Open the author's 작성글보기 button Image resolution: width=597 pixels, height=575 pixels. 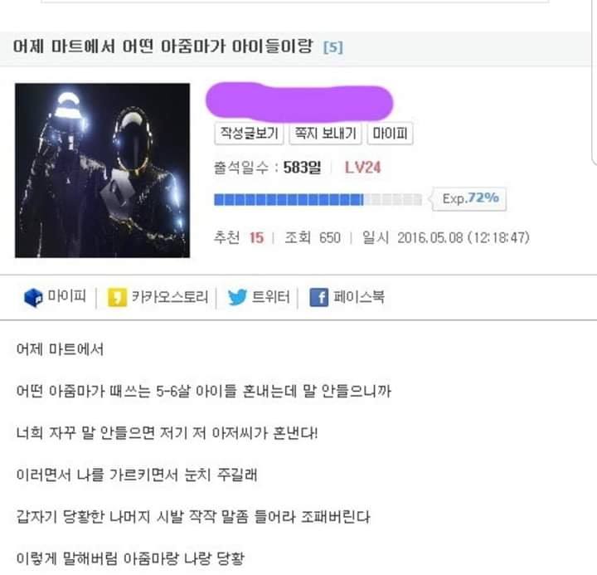click(x=249, y=134)
